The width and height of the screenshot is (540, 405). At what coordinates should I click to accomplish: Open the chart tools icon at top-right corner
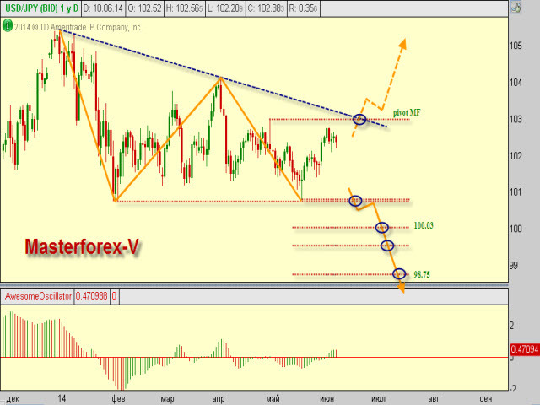pos(516,8)
